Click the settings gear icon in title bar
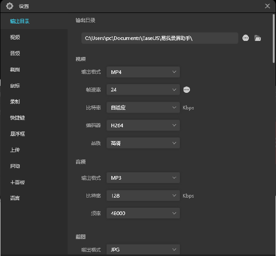This screenshot has width=276, height=256. tap(9, 6)
